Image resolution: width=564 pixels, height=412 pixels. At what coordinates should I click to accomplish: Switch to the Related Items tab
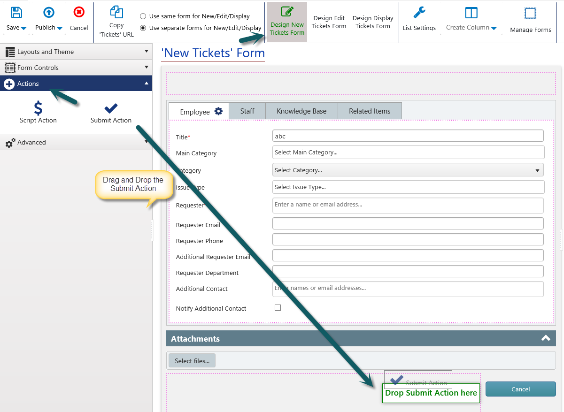tap(369, 111)
